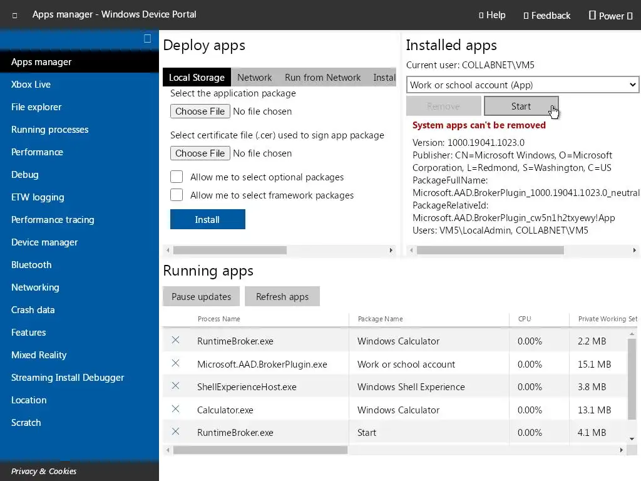641x481 pixels.
Task: Click the Privacy & Cookies link
Action: 44,471
